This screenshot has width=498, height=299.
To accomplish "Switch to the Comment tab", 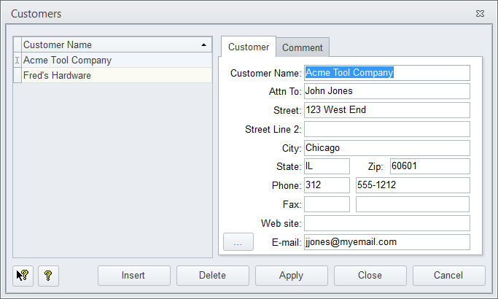I will point(303,47).
